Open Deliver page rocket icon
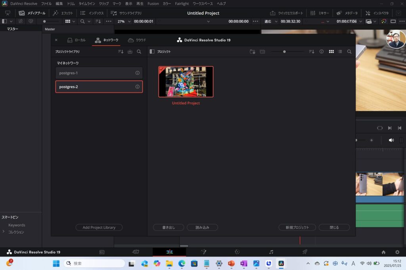 coord(305,252)
